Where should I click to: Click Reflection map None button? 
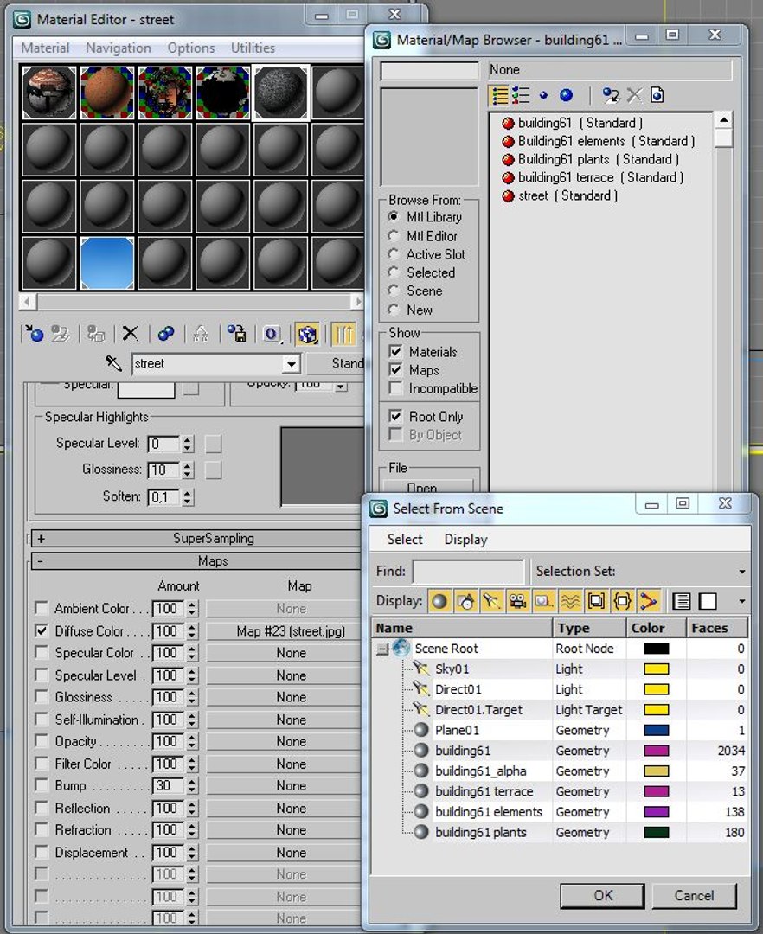click(x=284, y=809)
